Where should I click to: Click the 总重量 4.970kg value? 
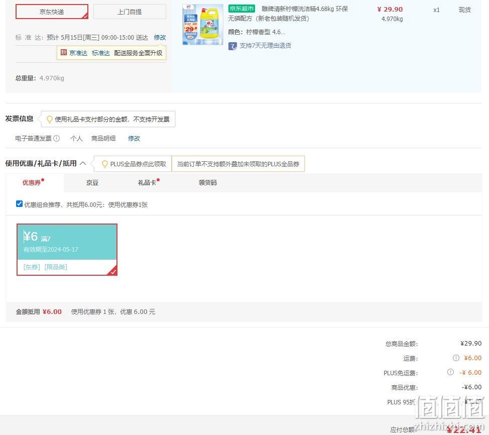coord(52,78)
